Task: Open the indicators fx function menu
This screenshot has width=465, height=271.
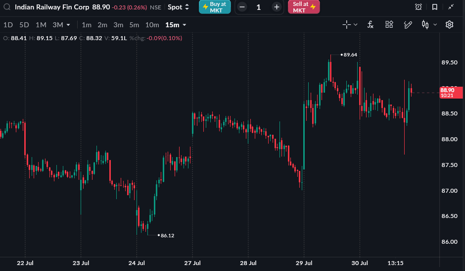Action: tap(371, 25)
